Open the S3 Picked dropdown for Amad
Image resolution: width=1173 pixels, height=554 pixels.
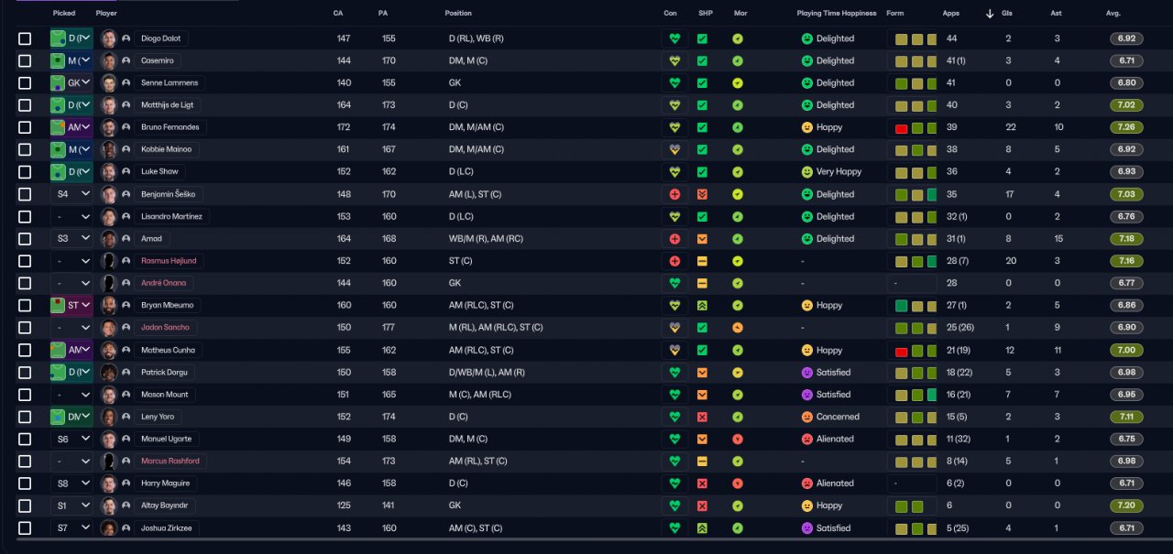(71, 239)
